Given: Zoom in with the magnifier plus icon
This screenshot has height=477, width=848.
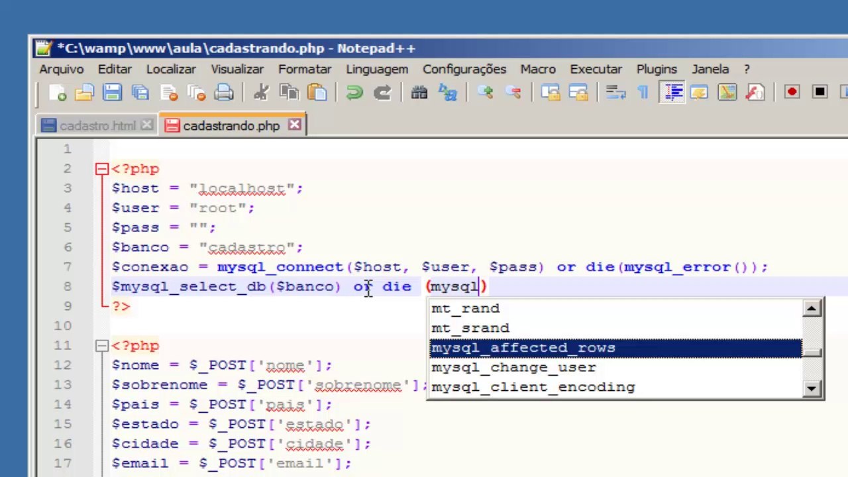Looking at the screenshot, I should pyautogui.click(x=485, y=92).
